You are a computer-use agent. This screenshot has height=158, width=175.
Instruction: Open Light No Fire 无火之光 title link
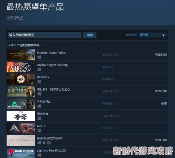[51, 151]
